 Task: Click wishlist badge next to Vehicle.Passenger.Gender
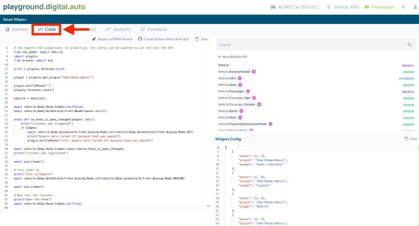(x=259, y=104)
